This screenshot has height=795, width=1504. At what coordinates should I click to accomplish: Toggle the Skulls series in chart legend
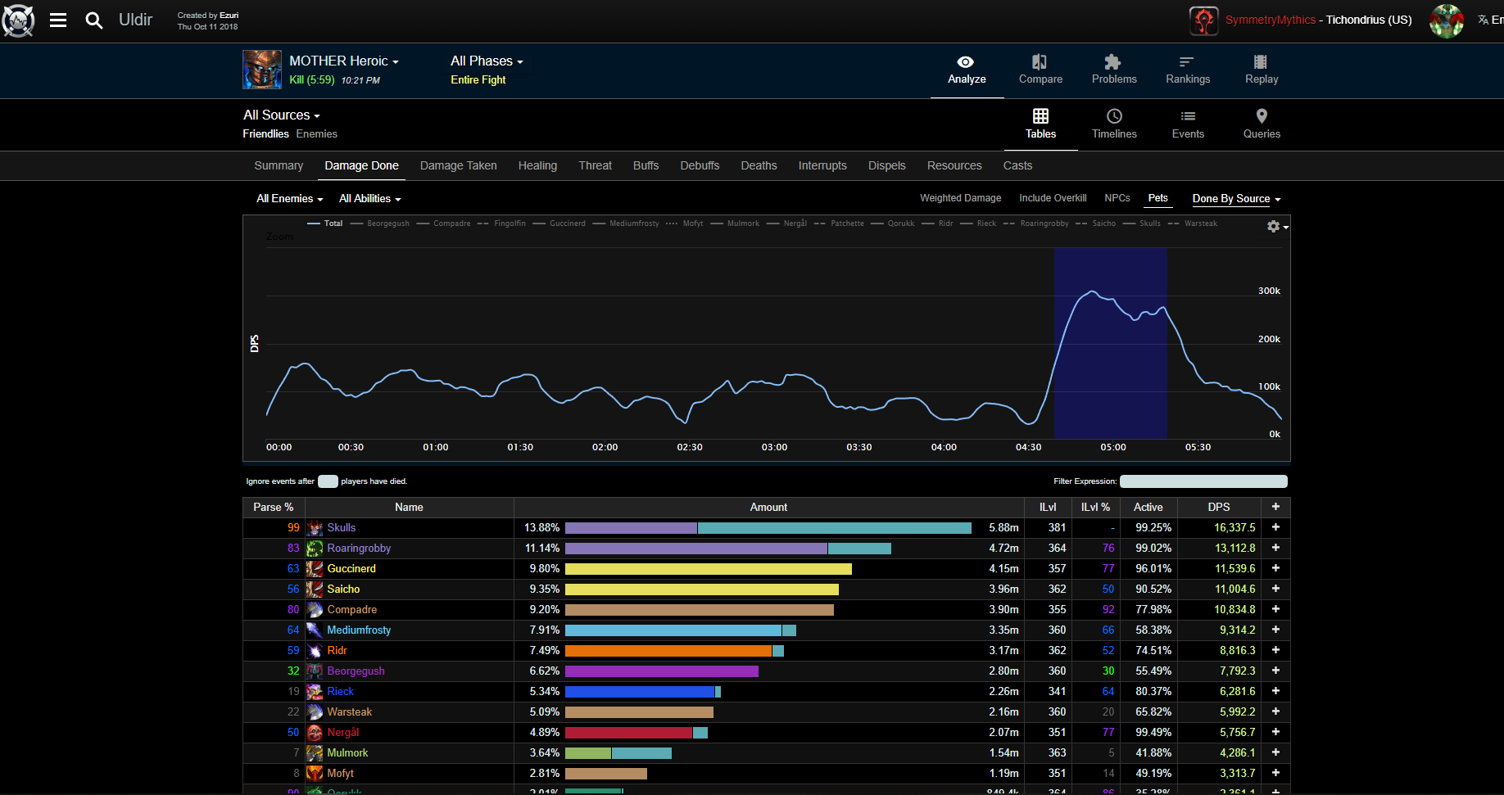(1142, 224)
